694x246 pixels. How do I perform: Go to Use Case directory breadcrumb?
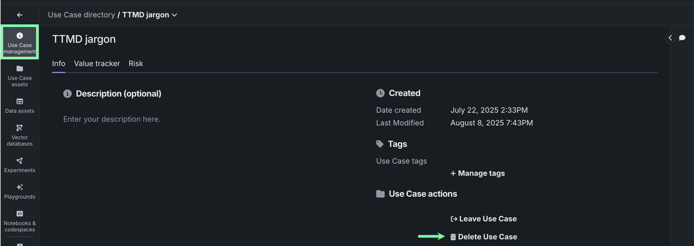(81, 15)
